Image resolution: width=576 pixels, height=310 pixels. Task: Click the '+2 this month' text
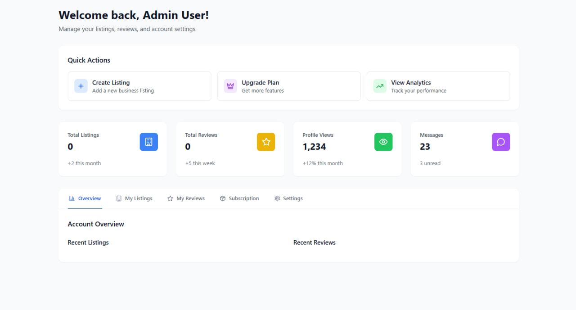tap(84, 163)
